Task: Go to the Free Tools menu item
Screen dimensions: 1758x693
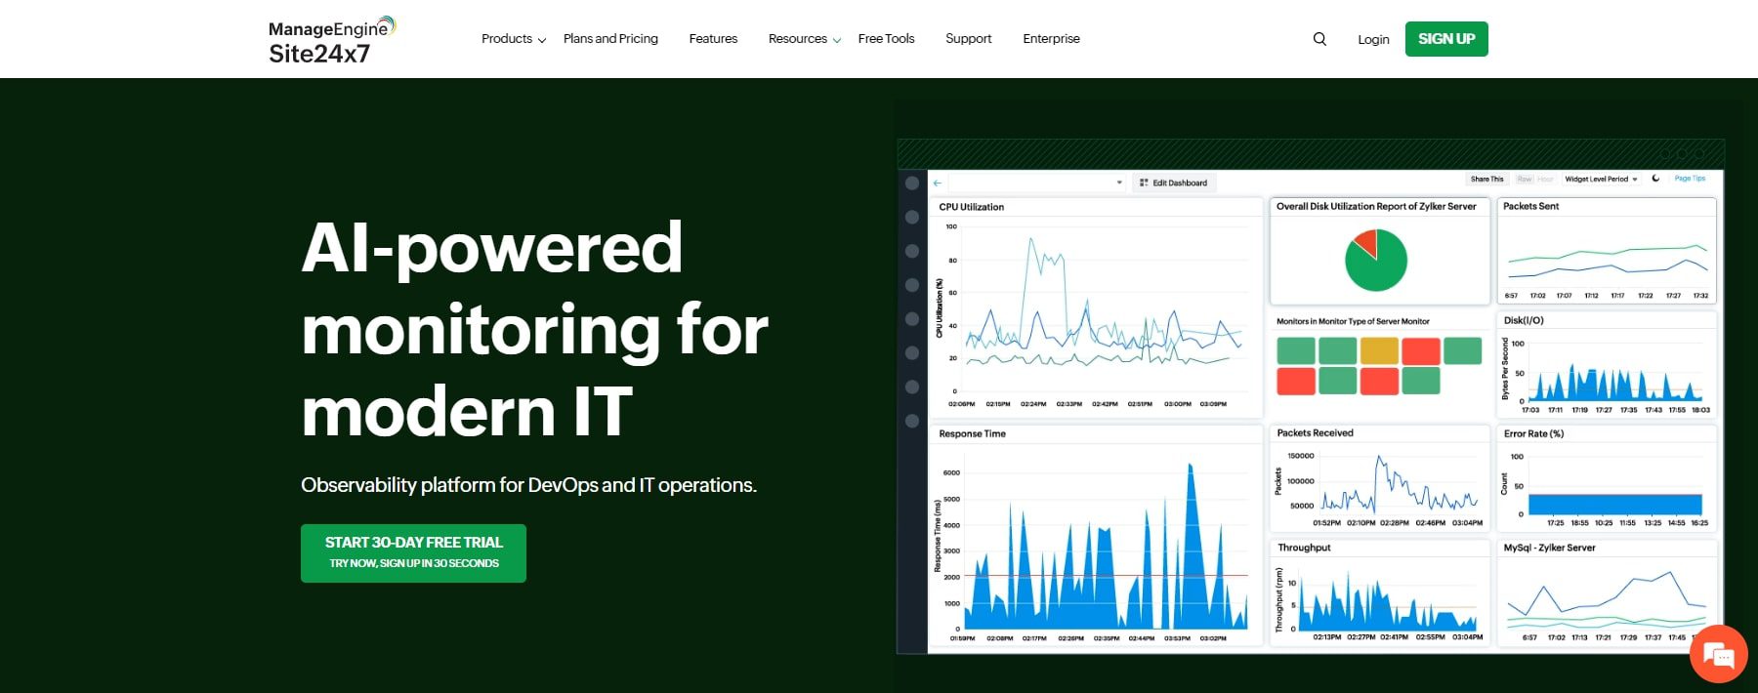Action: tap(886, 39)
